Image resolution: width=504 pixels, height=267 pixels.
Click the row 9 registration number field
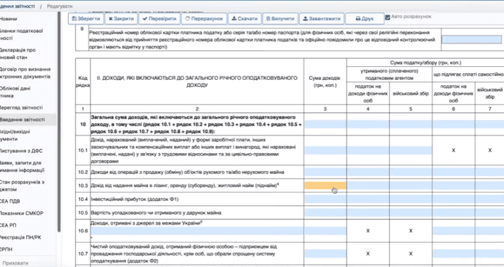[472, 40]
